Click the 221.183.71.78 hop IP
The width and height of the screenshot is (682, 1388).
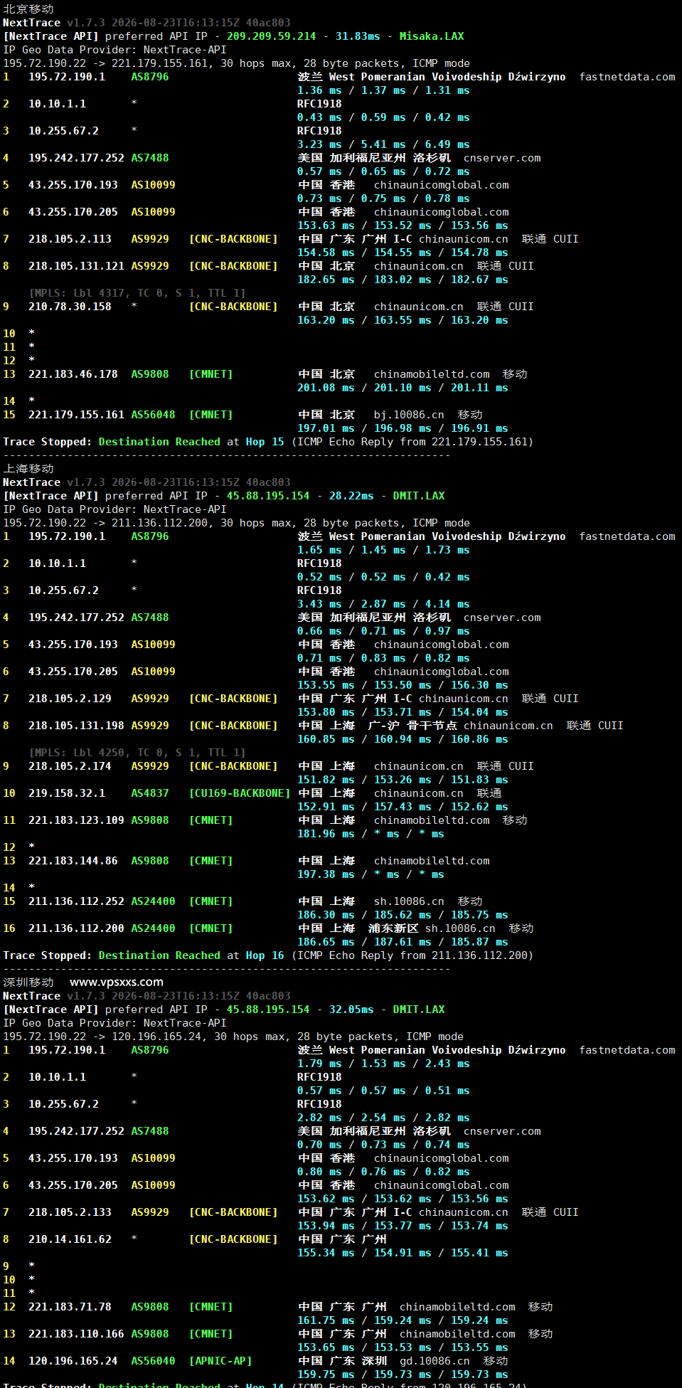[70, 1307]
